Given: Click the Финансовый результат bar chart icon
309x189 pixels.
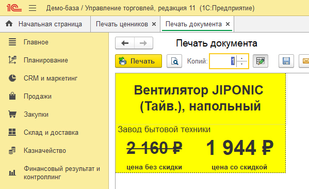Looking at the screenshot, I should [12, 173].
